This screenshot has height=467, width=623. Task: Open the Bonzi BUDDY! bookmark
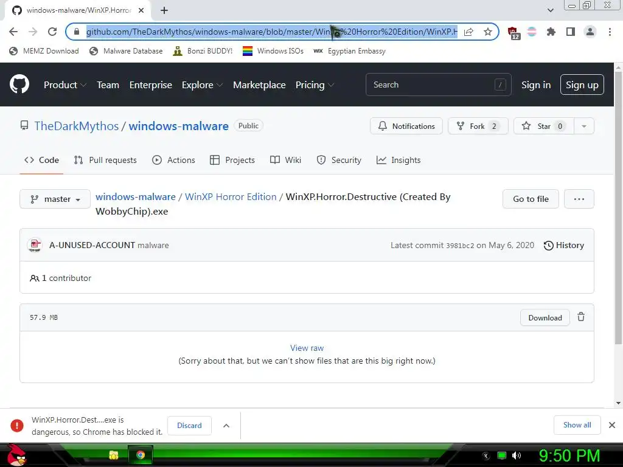click(x=203, y=51)
